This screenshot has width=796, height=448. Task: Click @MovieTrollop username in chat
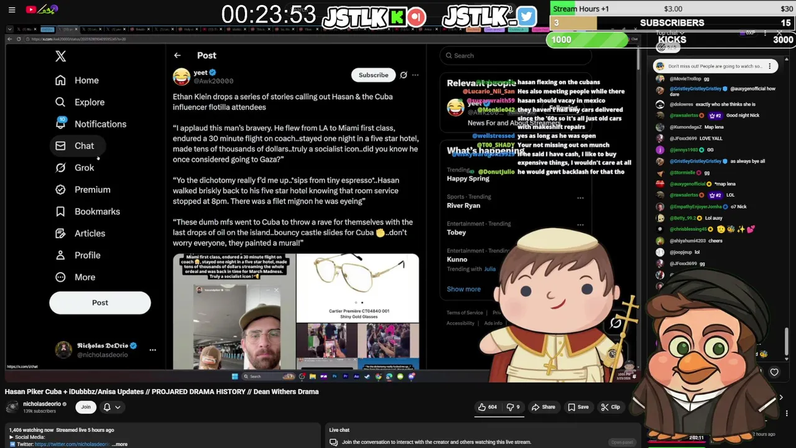[685, 79]
